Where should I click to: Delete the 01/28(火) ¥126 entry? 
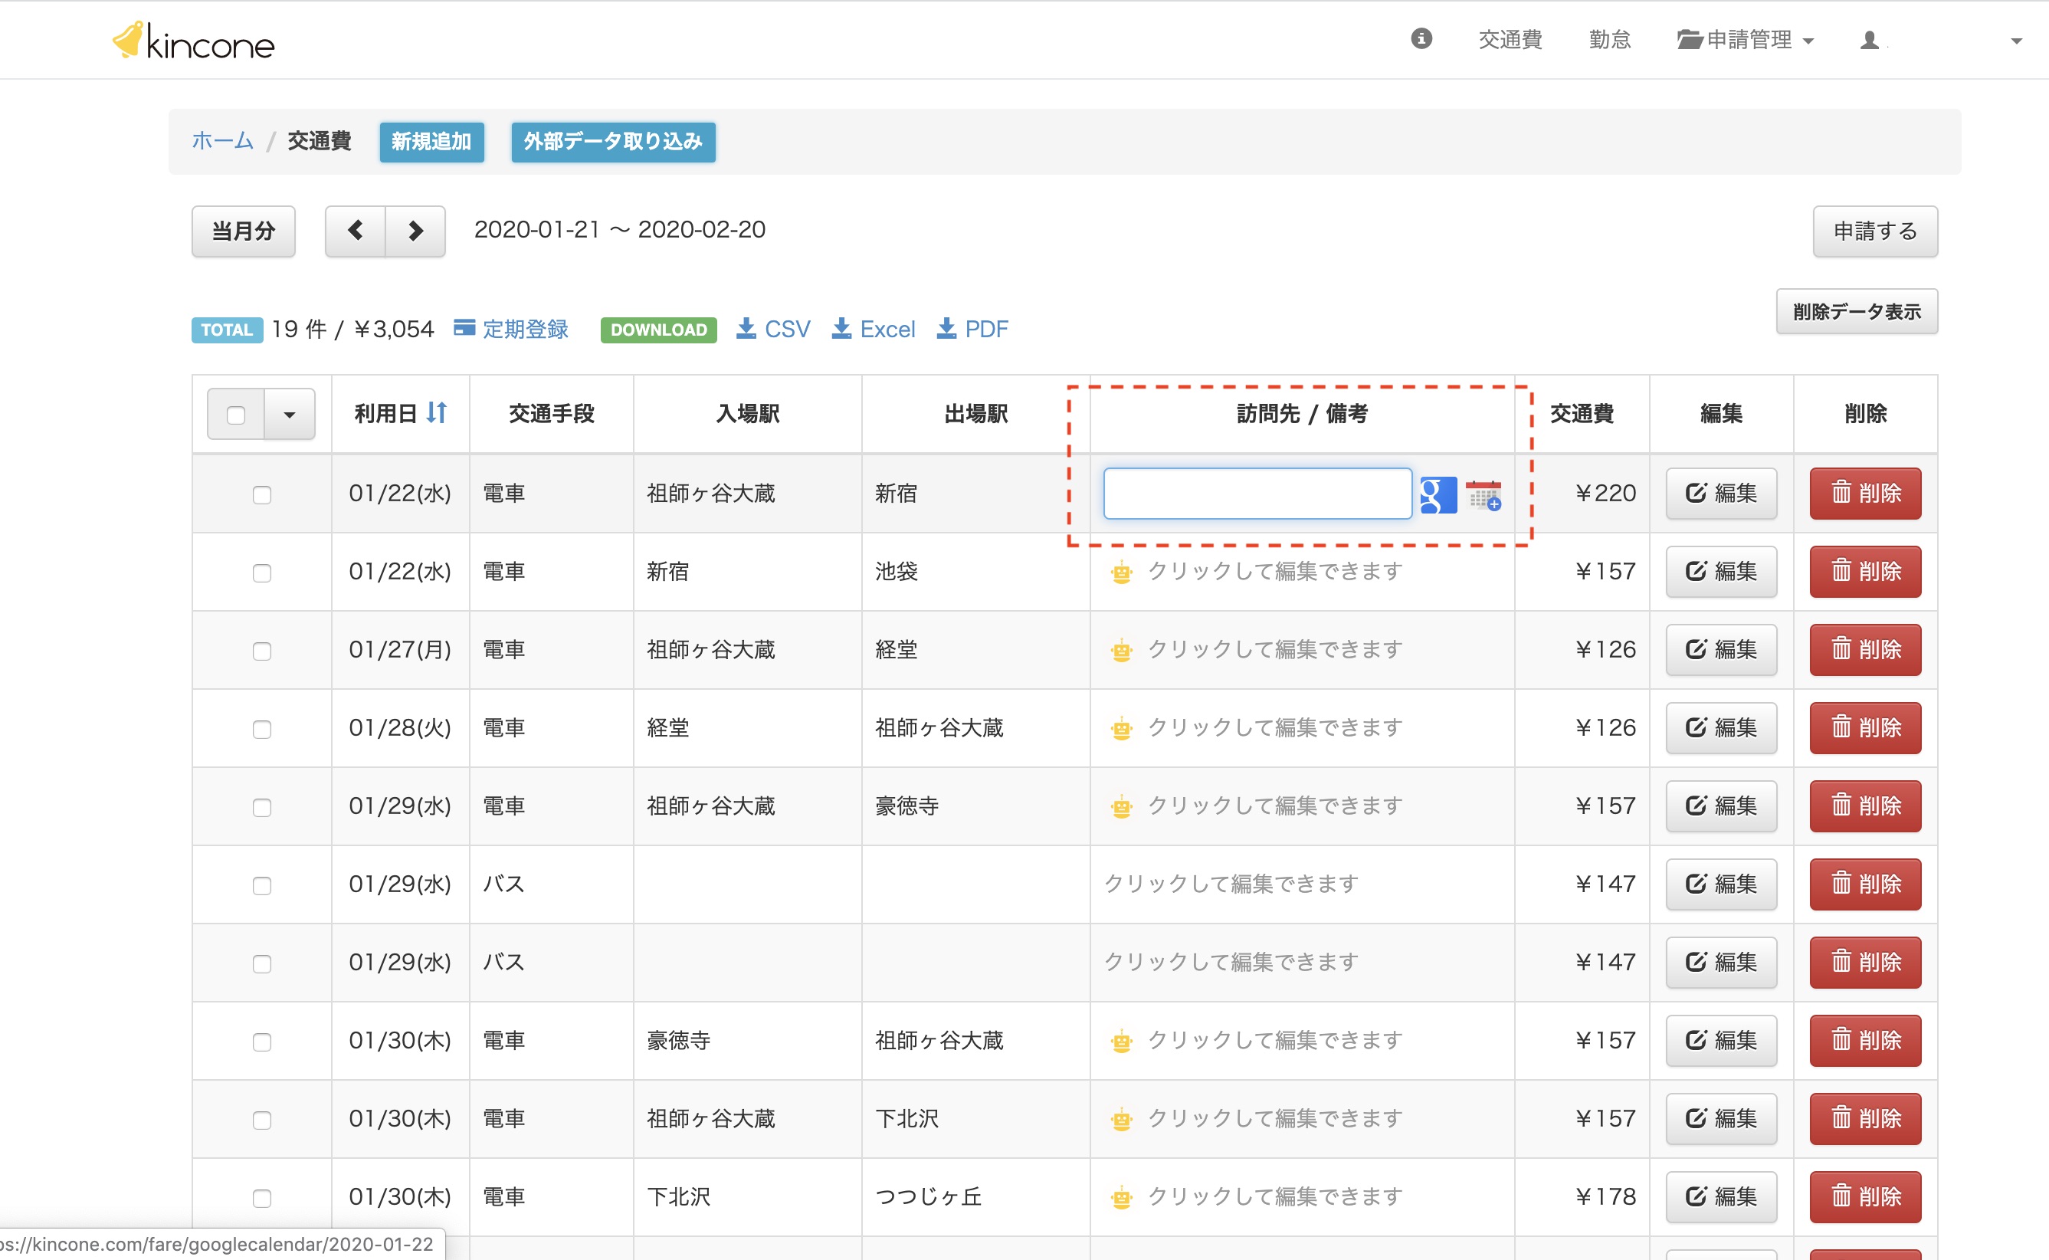click(x=1865, y=728)
